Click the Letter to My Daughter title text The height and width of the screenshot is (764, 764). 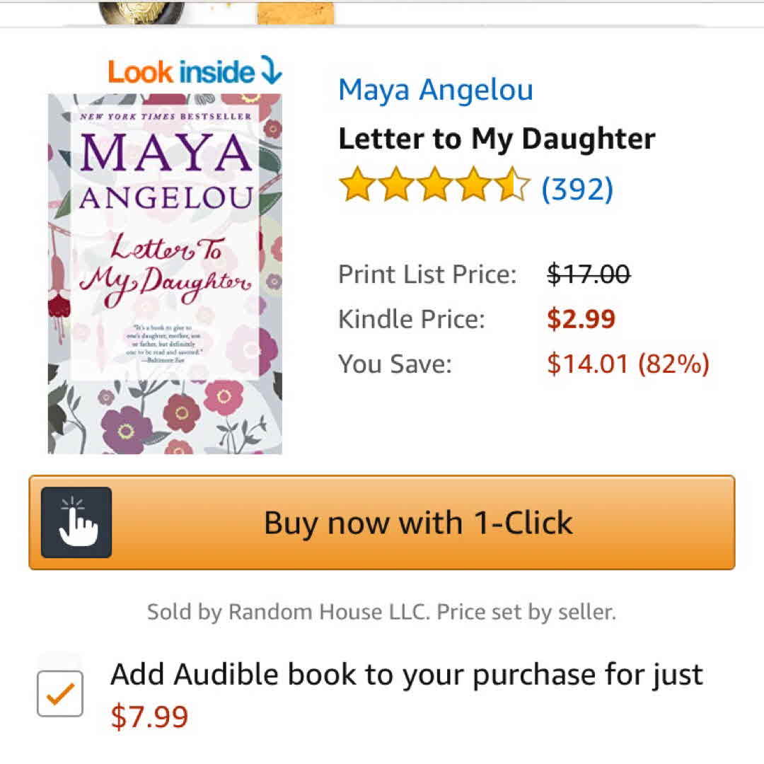tap(497, 139)
